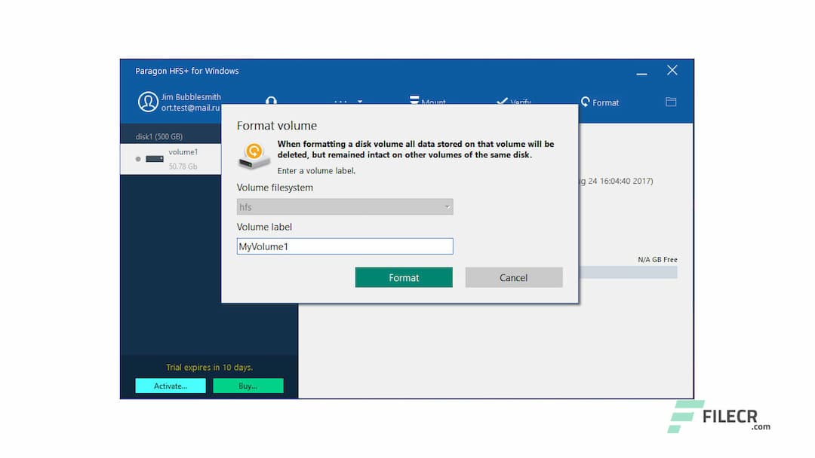815x458 pixels.
Task: Open the folder icon at the toolbar's right end
Action: pyautogui.click(x=671, y=101)
